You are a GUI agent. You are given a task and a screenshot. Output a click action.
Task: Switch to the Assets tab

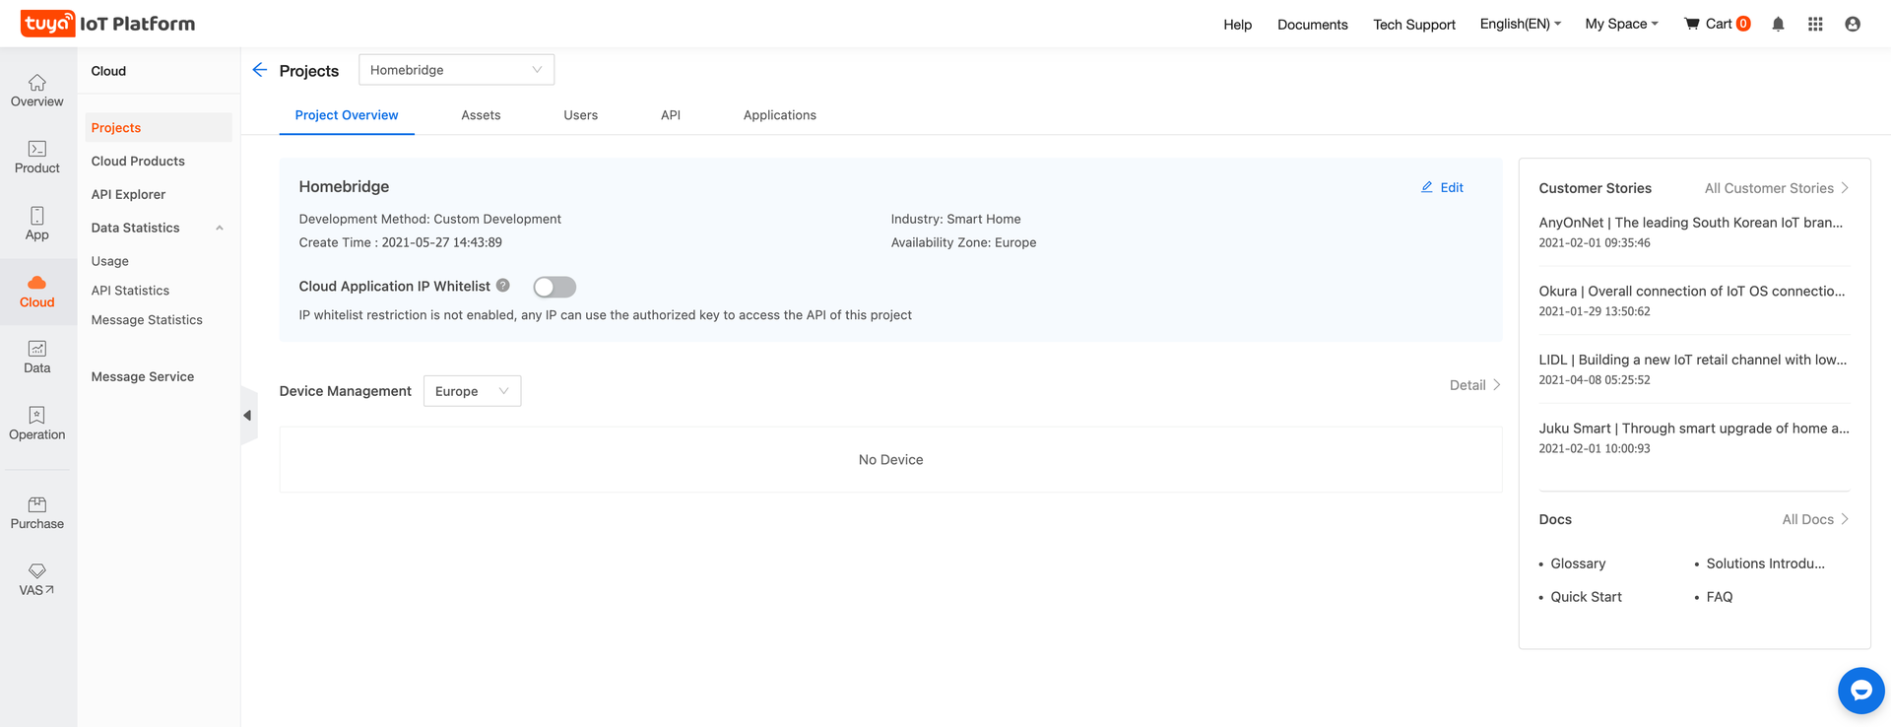(x=481, y=115)
